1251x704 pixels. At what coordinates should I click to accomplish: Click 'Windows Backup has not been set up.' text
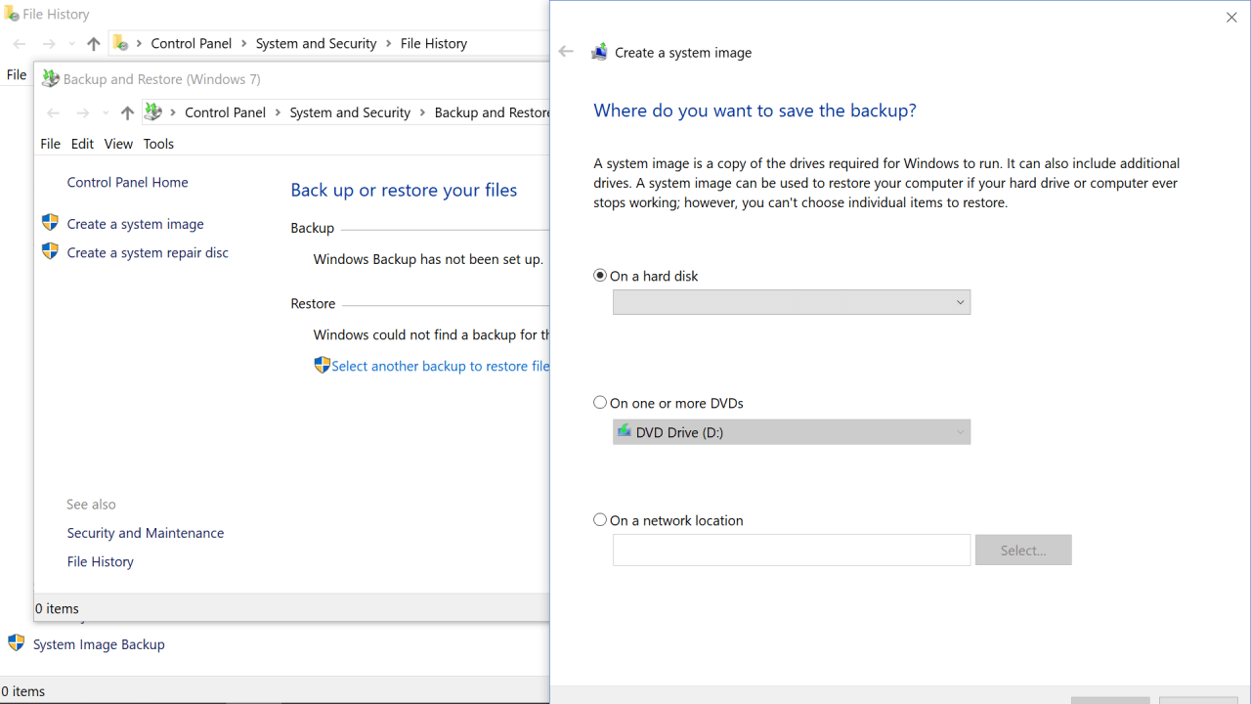coord(428,259)
